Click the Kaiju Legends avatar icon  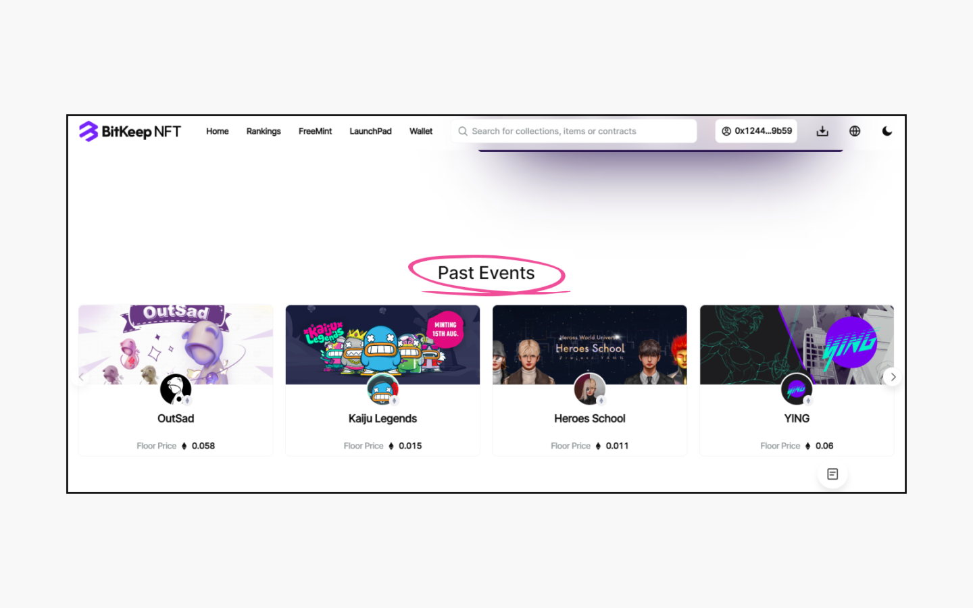[382, 390]
